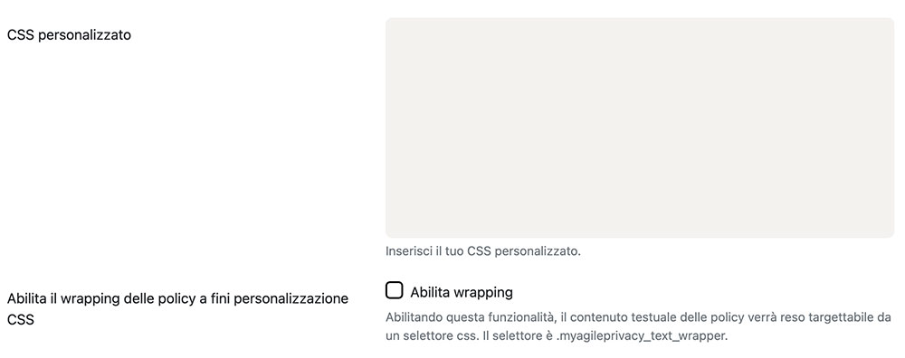This screenshot has height=358, width=905.
Task: Click the word 'wrapping' next to the checkbox
Action: point(483,292)
